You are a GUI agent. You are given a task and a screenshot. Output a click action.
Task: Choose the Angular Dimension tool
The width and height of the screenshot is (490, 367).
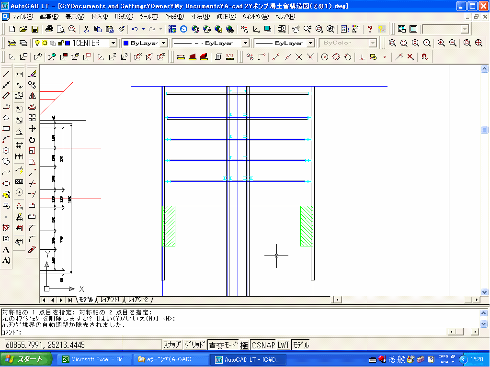tap(19, 132)
